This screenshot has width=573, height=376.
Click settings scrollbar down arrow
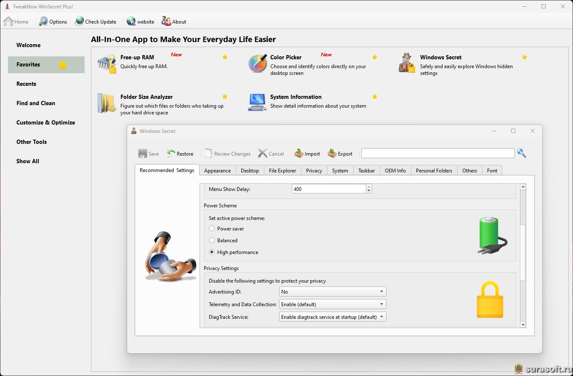pos(523,325)
